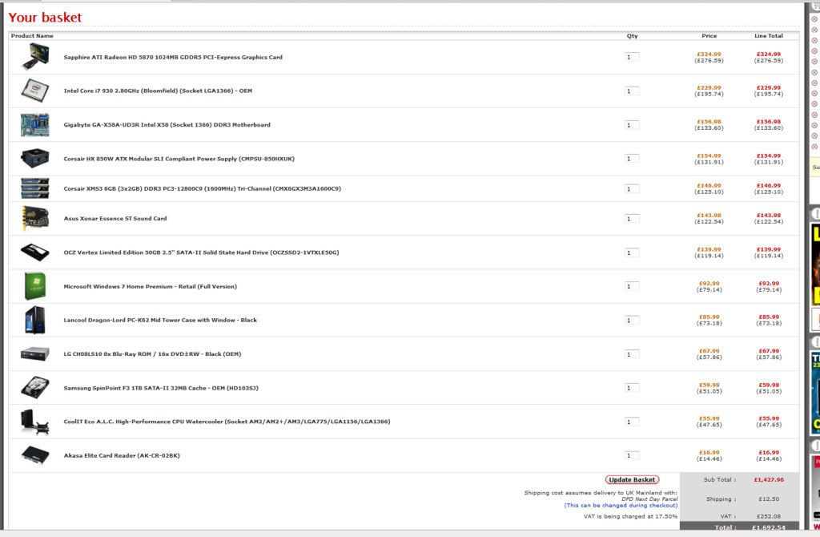The width and height of the screenshot is (820, 537).
Task: Edit quantity for Samsung SpinPoint F3 1TB
Action: pos(632,388)
